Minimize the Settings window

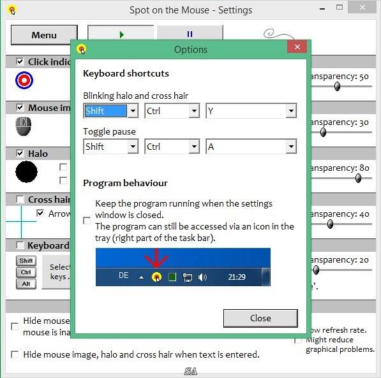point(322,9)
